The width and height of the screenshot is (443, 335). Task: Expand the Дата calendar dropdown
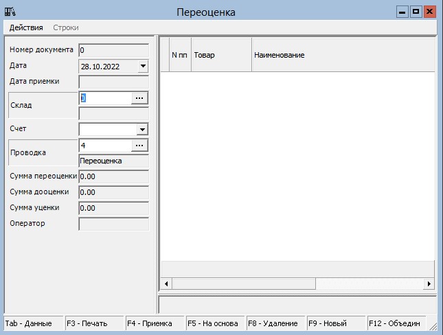142,67
